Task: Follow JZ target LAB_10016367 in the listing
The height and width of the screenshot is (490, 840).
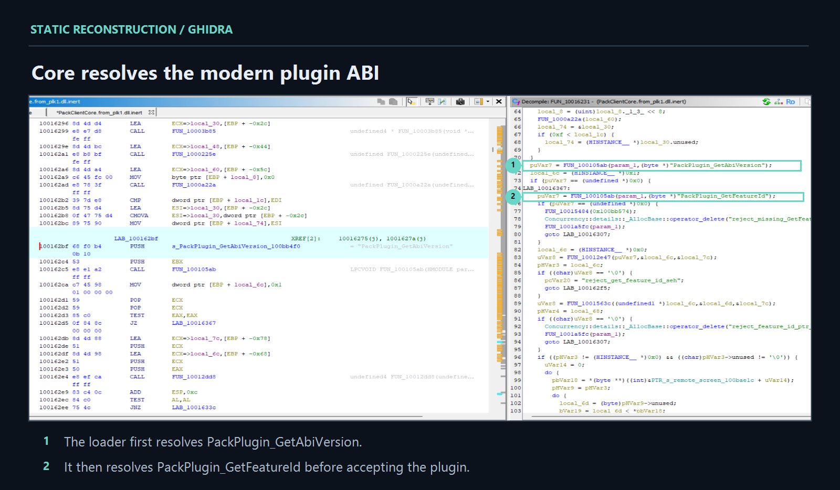Action: click(x=194, y=323)
